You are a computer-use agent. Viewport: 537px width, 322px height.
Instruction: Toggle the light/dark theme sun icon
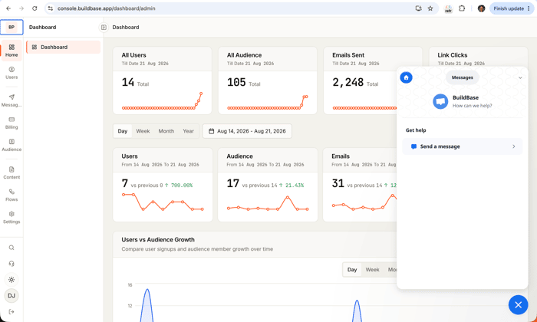12,280
